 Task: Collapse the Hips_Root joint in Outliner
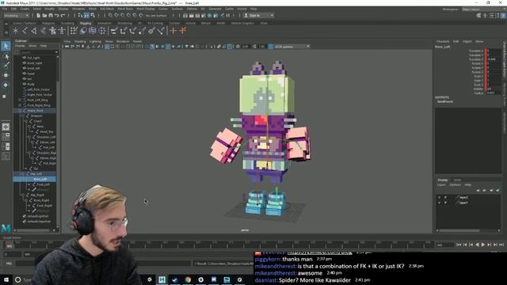tap(20, 111)
